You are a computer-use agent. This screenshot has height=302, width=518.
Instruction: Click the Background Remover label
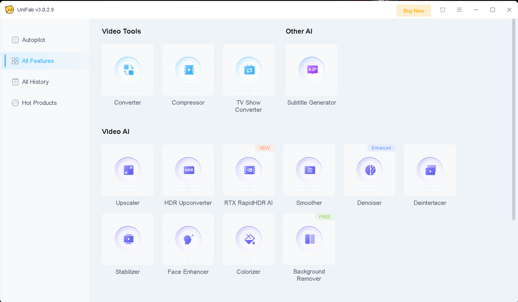[309, 275]
